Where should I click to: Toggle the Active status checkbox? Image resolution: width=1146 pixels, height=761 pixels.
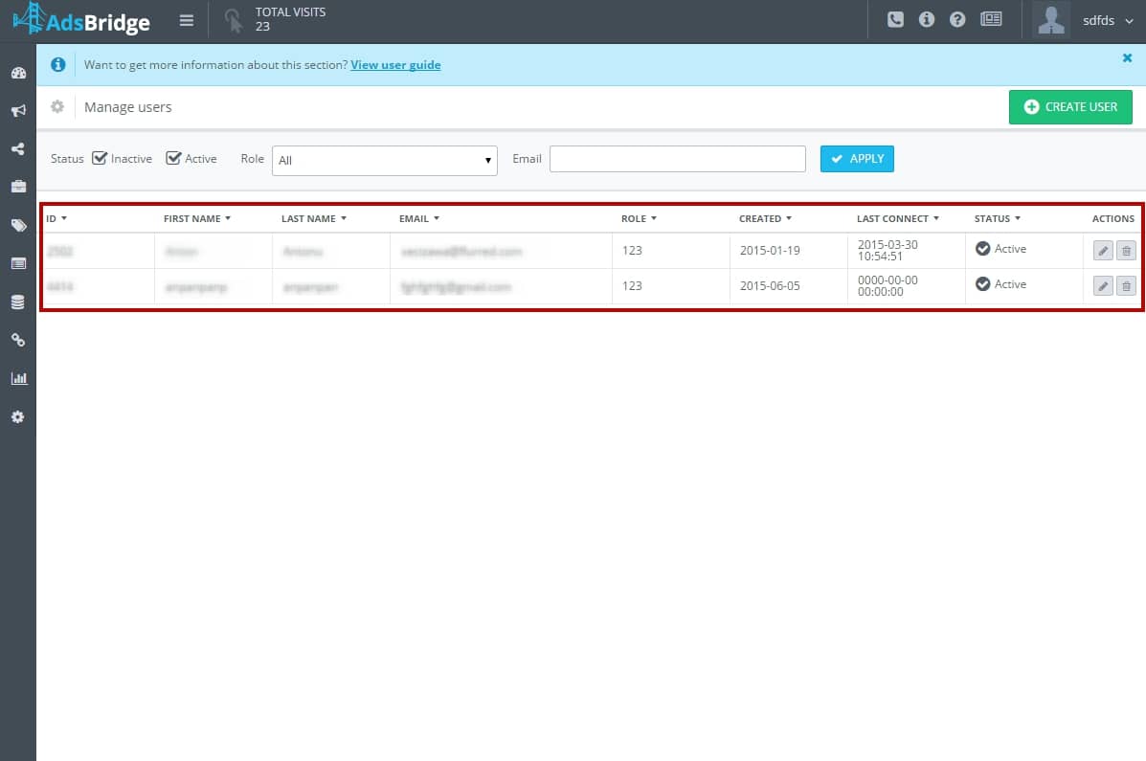(x=173, y=158)
